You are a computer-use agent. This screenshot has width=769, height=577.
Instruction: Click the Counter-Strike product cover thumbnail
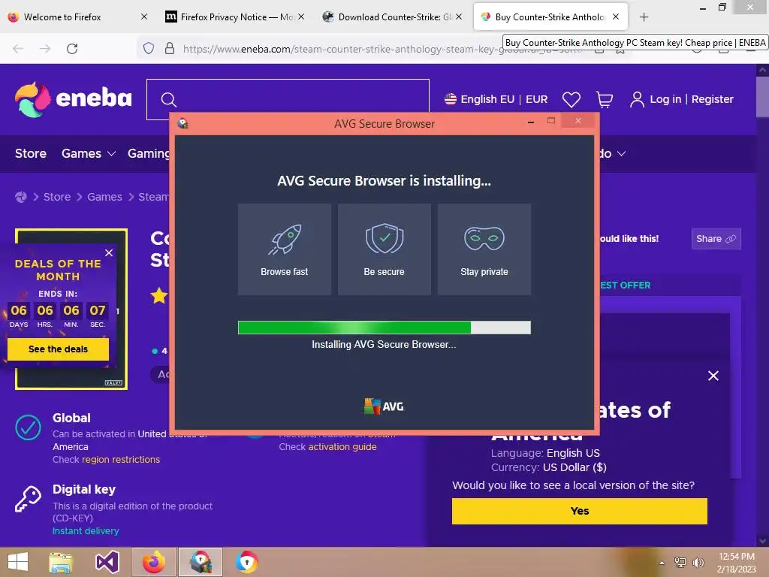click(x=71, y=309)
